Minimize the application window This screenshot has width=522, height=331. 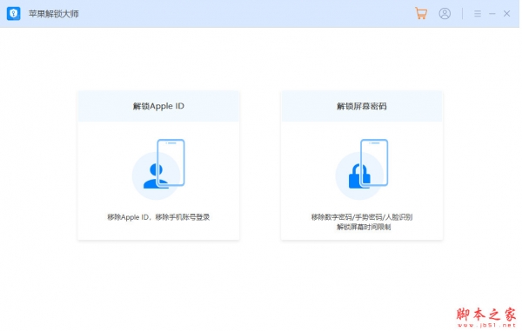492,14
